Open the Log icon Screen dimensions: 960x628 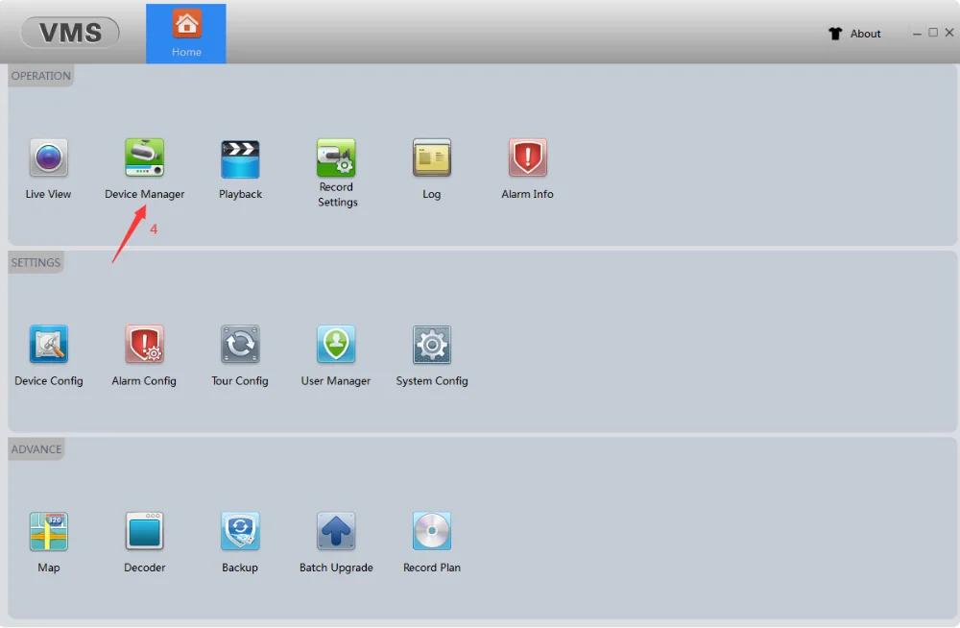coord(432,157)
